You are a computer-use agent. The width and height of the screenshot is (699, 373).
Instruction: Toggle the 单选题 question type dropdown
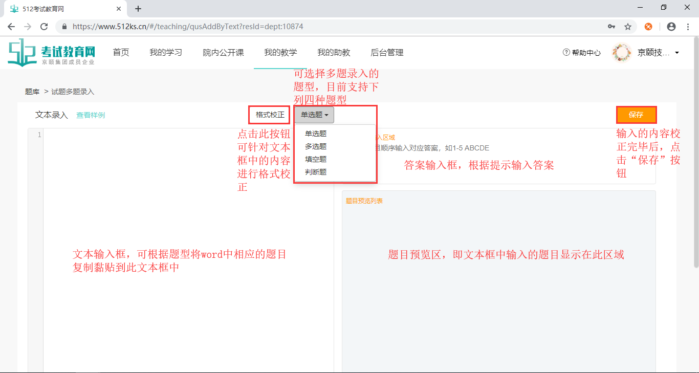(x=314, y=115)
